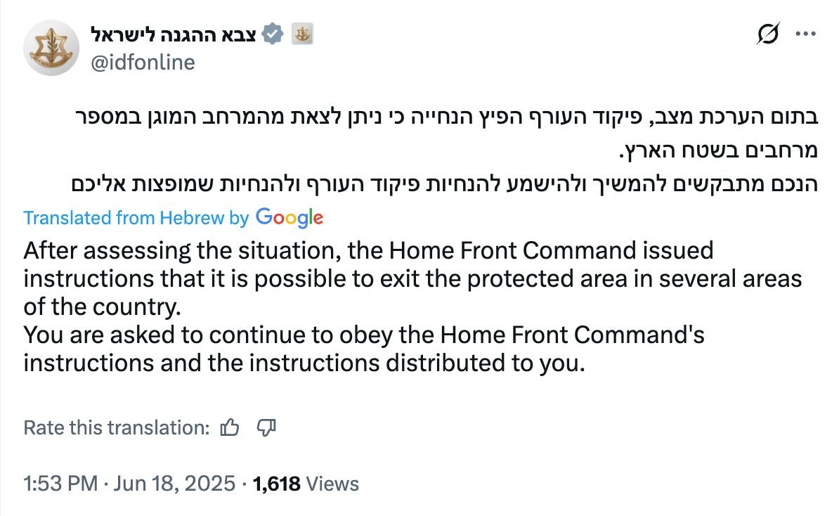Click the blue verified checkmark badge
839x516 pixels.
pyautogui.click(x=273, y=34)
